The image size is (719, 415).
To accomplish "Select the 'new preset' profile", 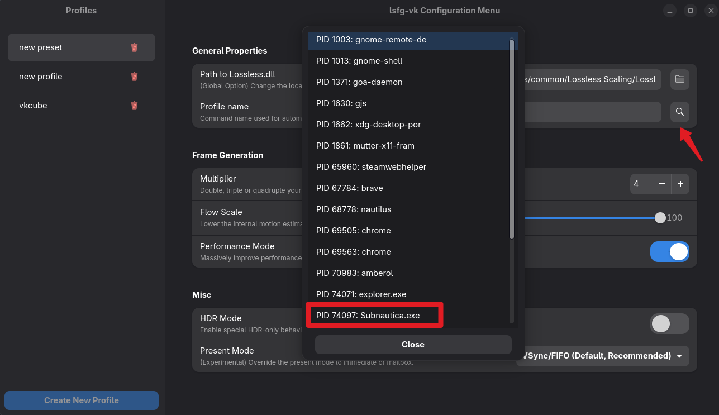I will click(x=82, y=47).
